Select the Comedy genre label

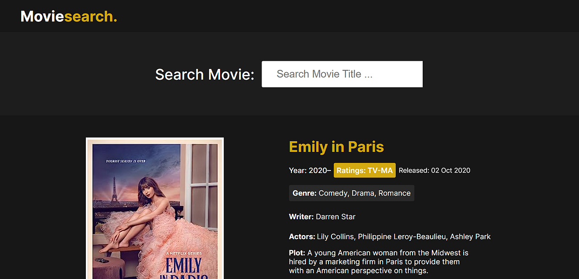[x=333, y=193]
